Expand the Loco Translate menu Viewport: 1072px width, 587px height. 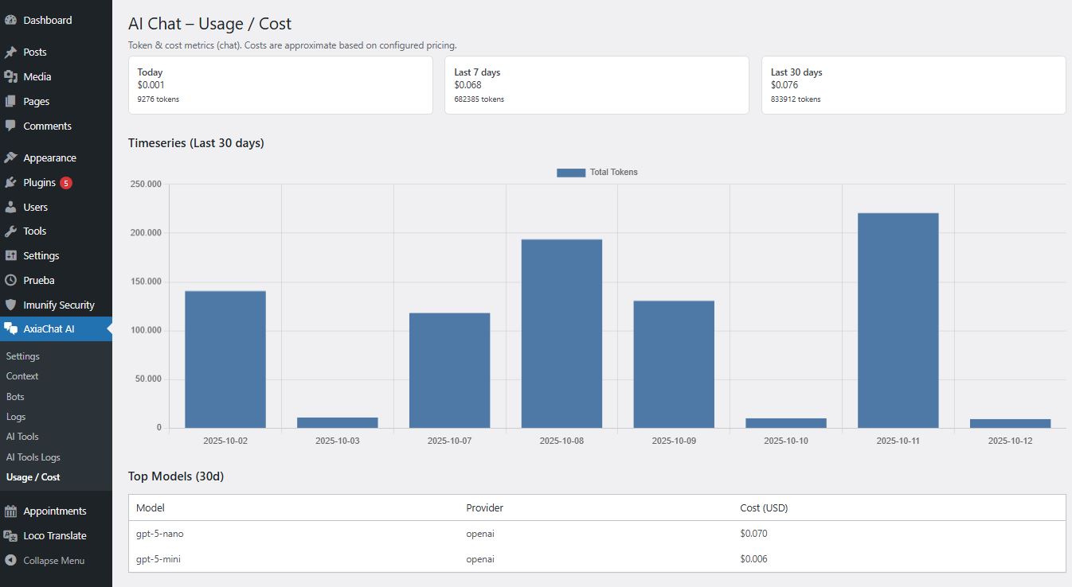[53, 535]
